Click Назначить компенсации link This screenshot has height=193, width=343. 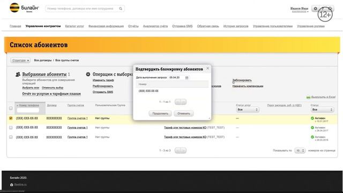[x=248, y=86]
